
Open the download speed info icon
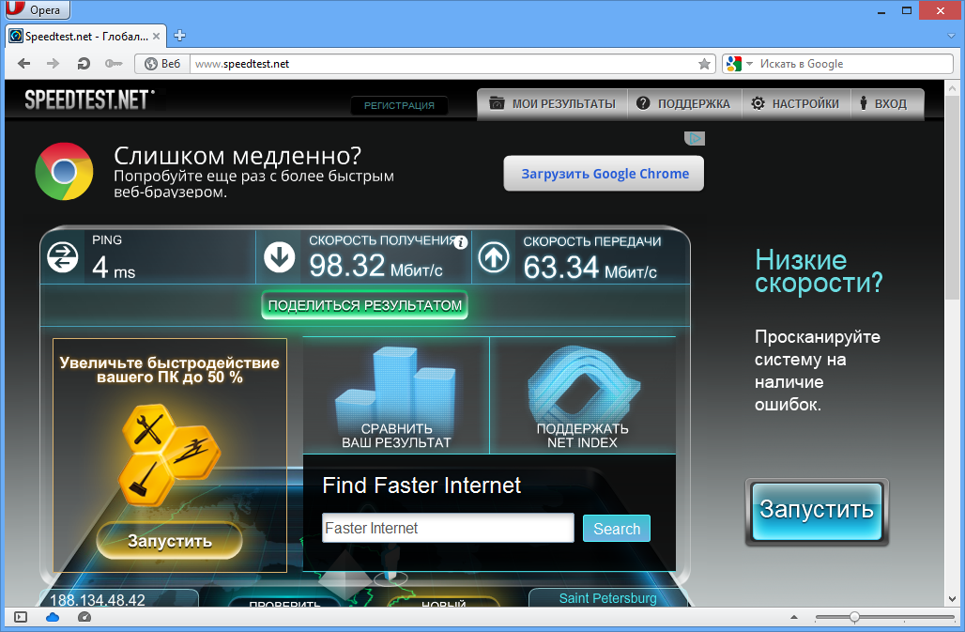click(x=460, y=242)
